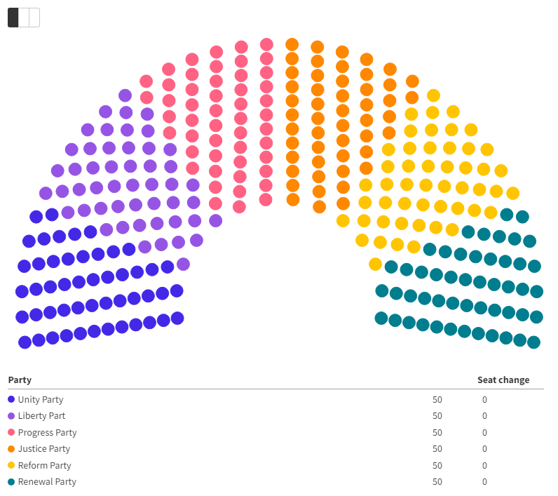Select the Justice Party seat count value

[x=437, y=449]
